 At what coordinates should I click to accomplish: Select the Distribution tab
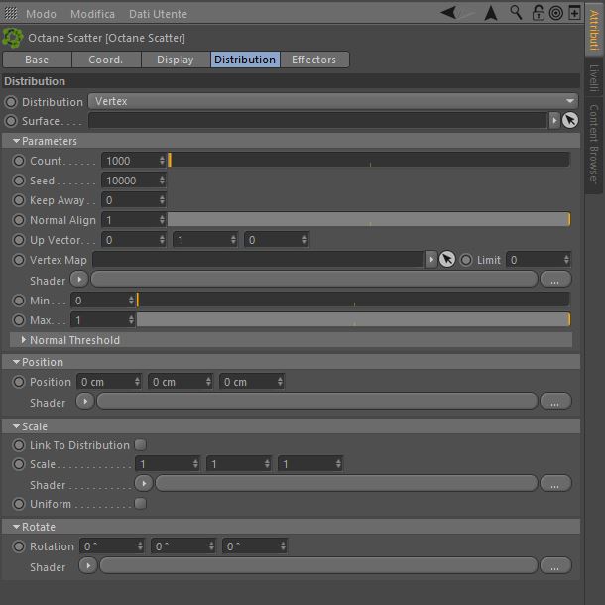[x=245, y=60]
